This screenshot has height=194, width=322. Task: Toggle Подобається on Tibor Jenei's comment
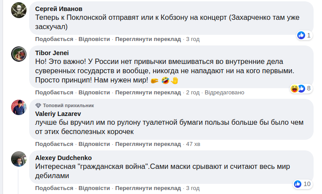click(x=54, y=93)
